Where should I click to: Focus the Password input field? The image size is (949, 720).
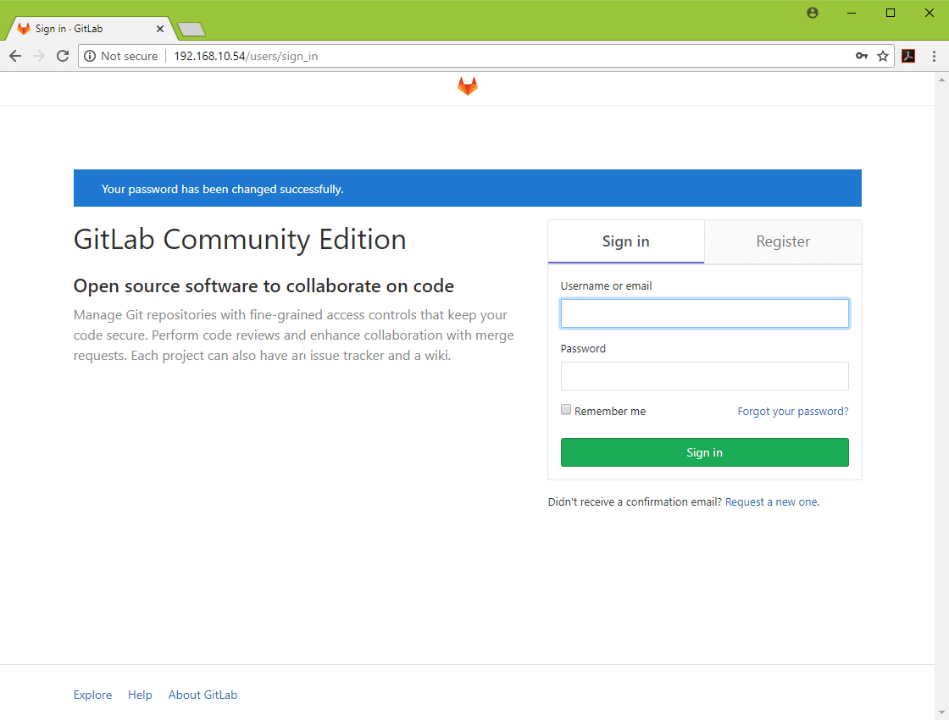click(x=704, y=376)
